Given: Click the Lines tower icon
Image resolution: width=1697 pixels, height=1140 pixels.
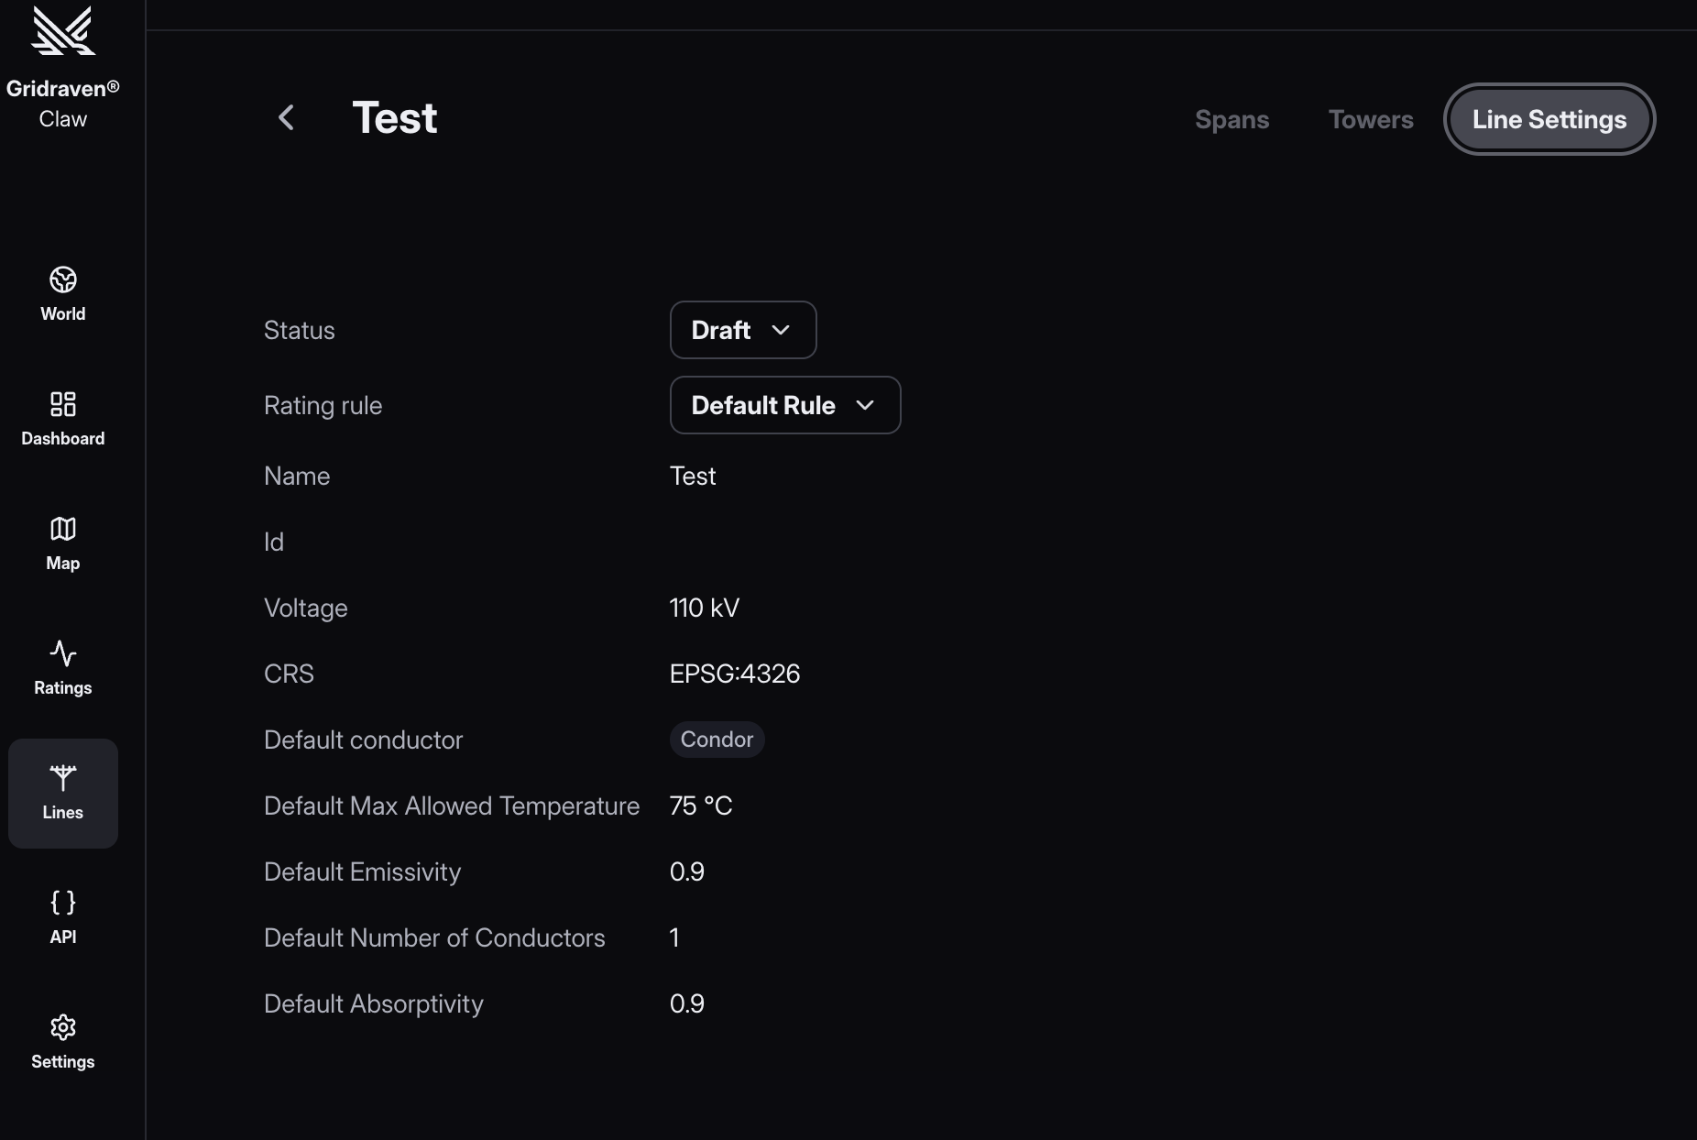Looking at the screenshot, I should [63, 778].
